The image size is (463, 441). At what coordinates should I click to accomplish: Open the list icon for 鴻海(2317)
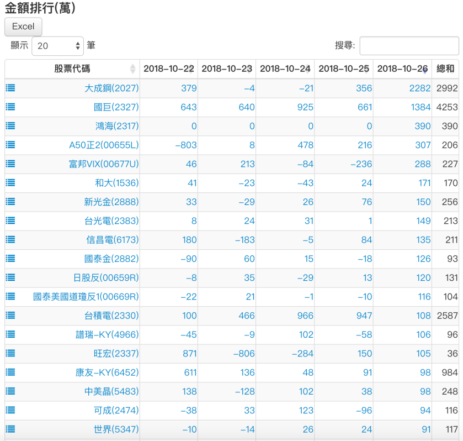[x=10, y=126]
